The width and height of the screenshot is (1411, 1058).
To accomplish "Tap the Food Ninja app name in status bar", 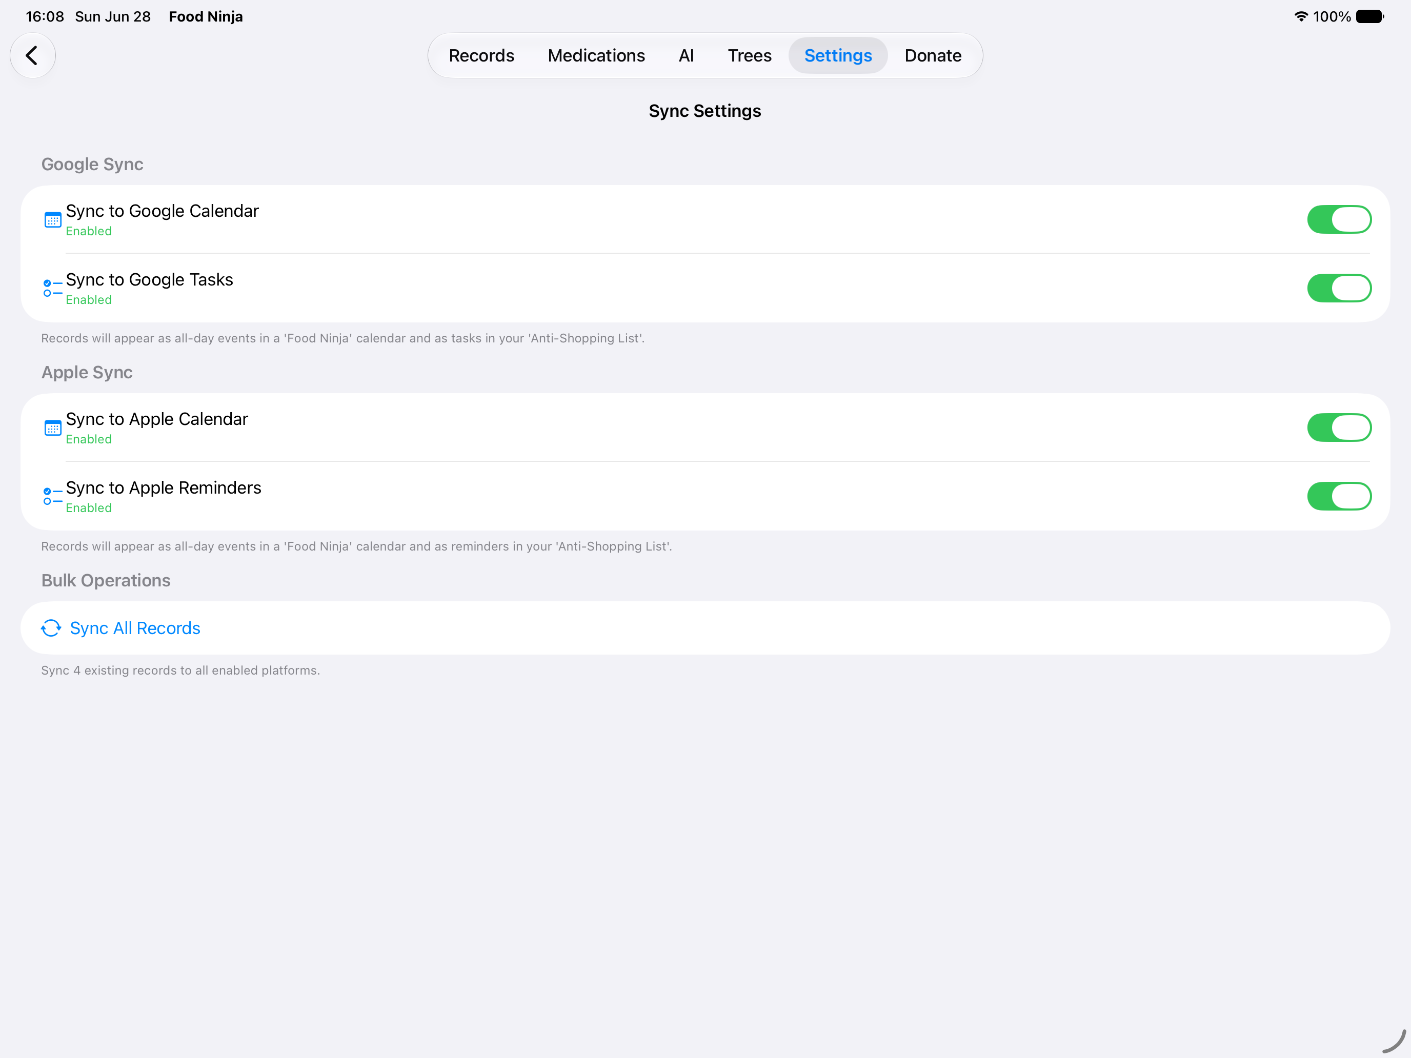I will (x=206, y=16).
